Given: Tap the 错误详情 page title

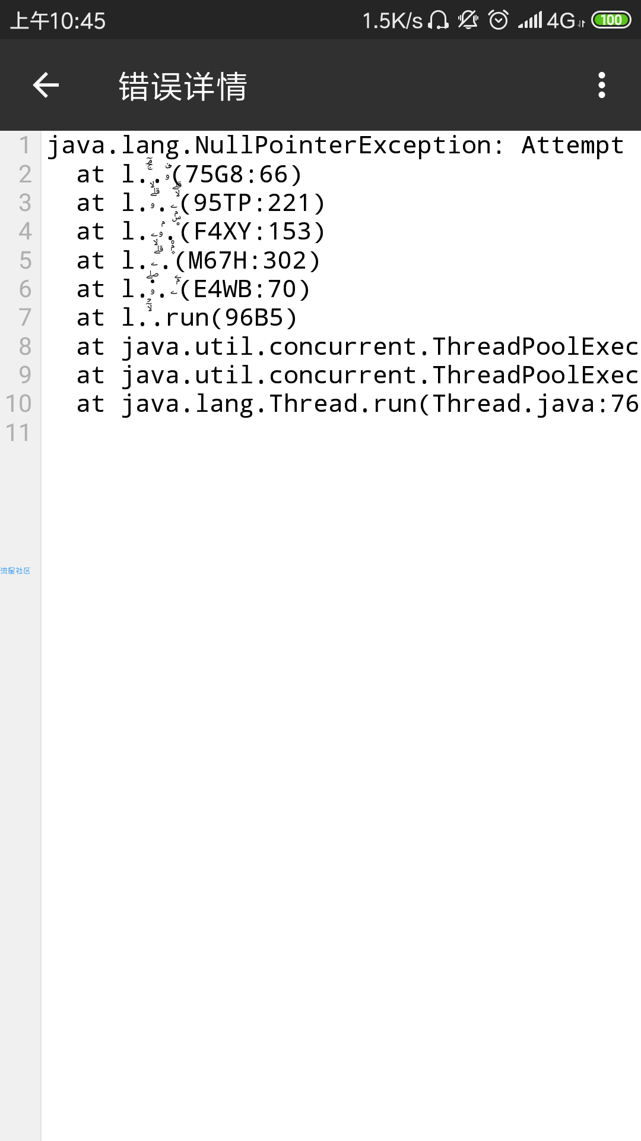Looking at the screenshot, I should tap(183, 87).
